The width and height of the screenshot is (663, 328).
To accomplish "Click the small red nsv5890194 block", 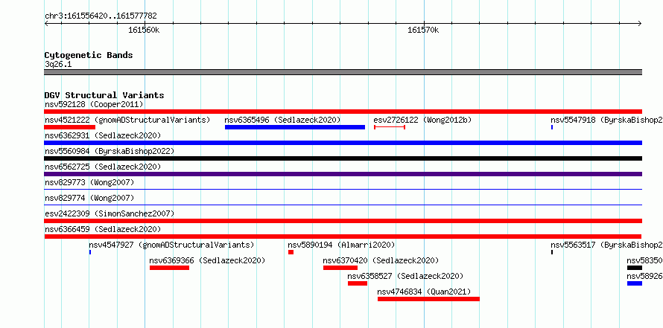I will tap(291, 252).
